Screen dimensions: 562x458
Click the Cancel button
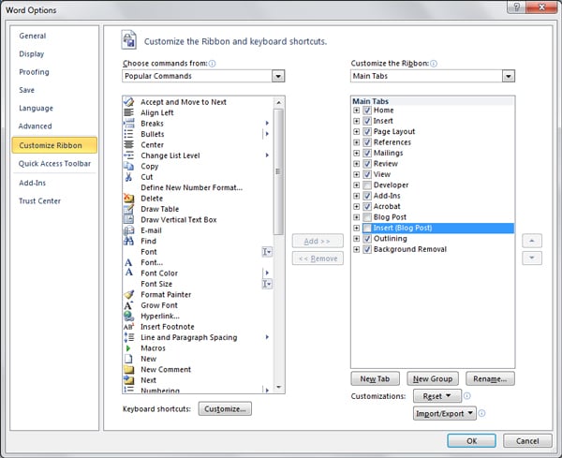tap(527, 441)
